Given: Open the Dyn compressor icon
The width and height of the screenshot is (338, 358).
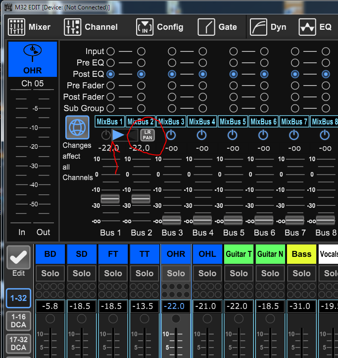Looking at the screenshot, I should [x=258, y=27].
